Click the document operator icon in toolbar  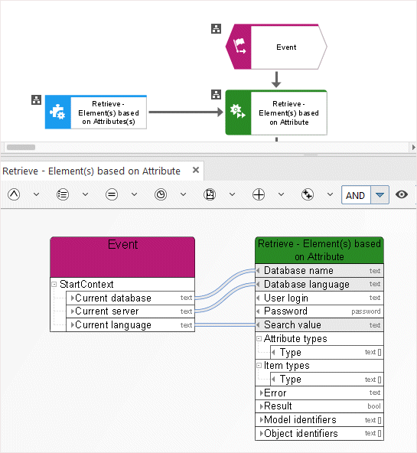click(x=210, y=194)
